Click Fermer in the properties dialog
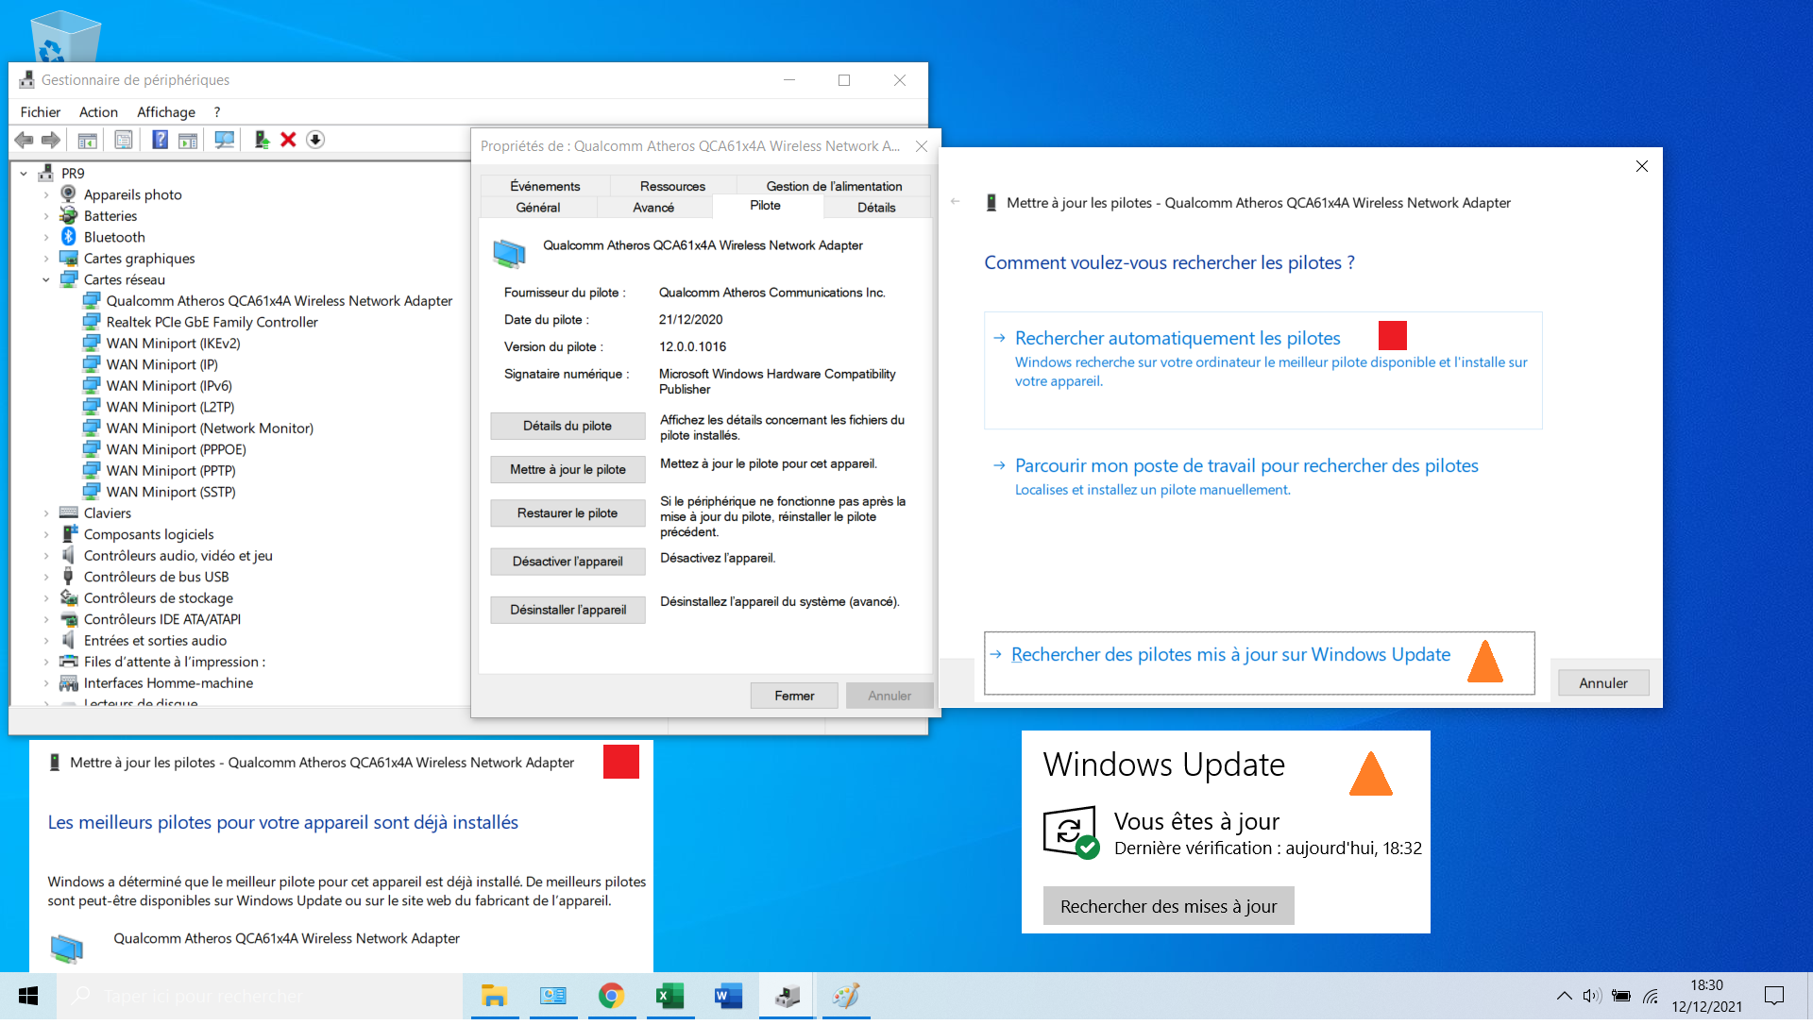The image size is (1813, 1025). [794, 697]
